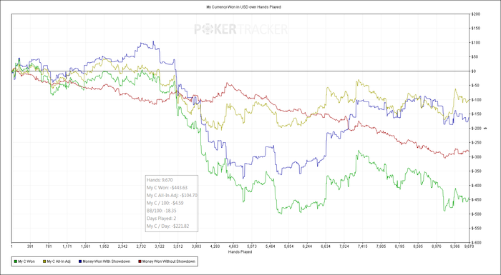Click the 8,195 x-axis tick label
501x275 pixels.
click(x=399, y=246)
